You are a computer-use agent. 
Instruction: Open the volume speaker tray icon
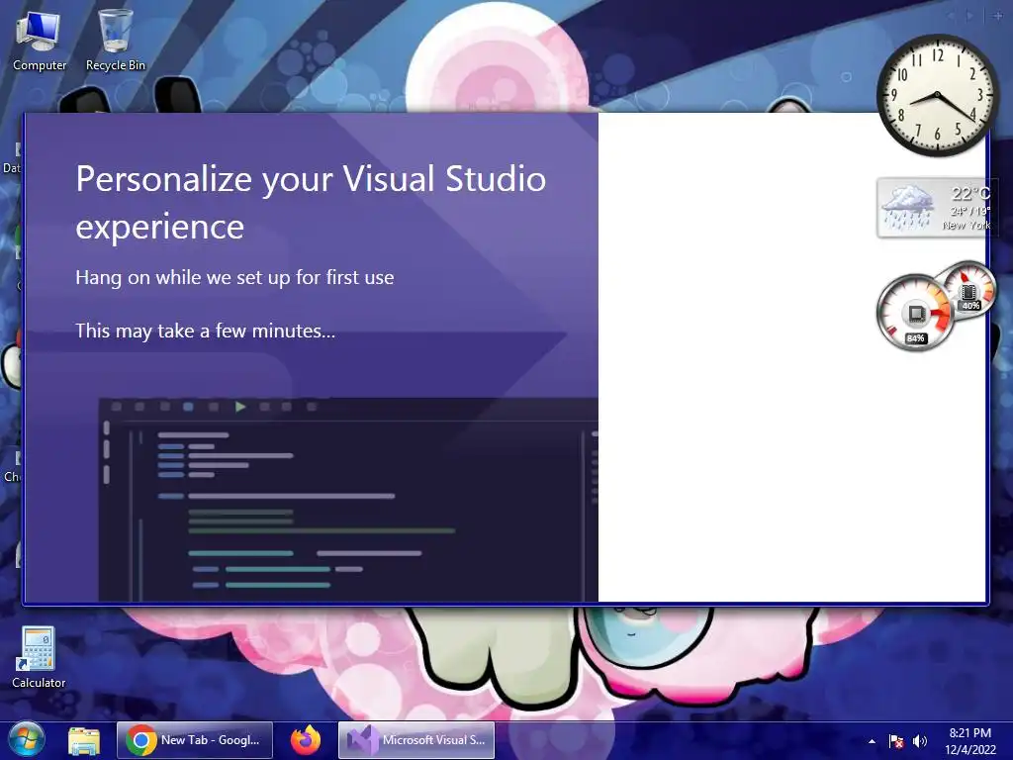[x=920, y=741]
